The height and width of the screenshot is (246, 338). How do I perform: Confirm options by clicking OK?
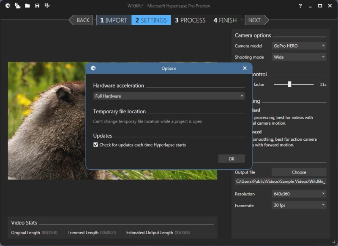[x=232, y=158]
